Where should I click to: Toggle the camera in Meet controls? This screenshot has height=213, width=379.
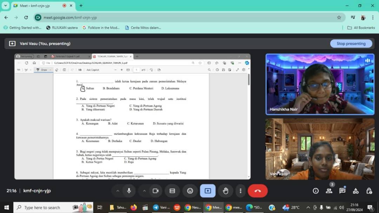(x=155, y=191)
